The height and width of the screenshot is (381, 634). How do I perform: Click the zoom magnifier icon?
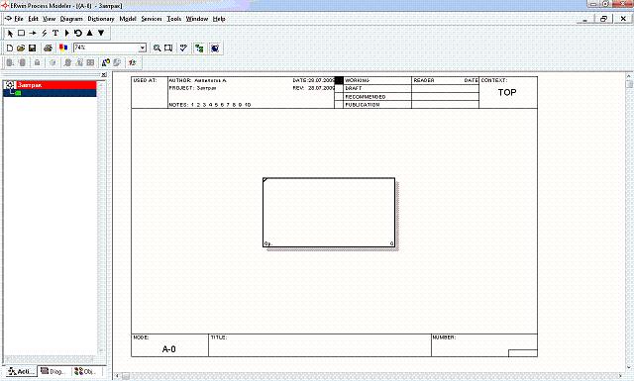[157, 48]
